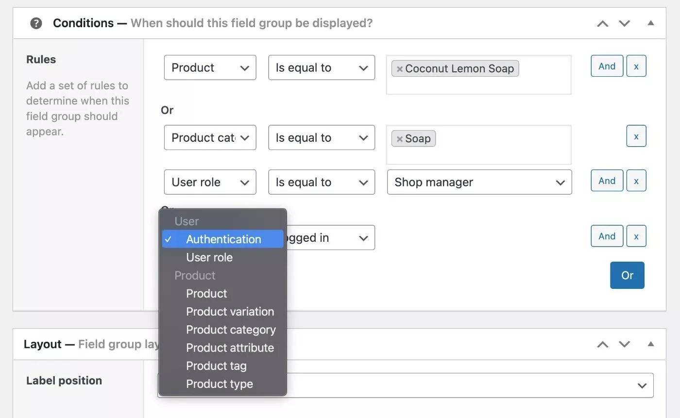Move Layout panel down with arrow
The height and width of the screenshot is (418, 680).
coord(624,344)
